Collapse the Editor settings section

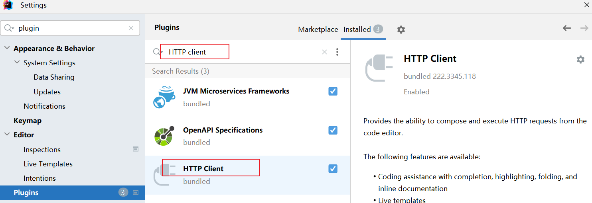coord(7,135)
